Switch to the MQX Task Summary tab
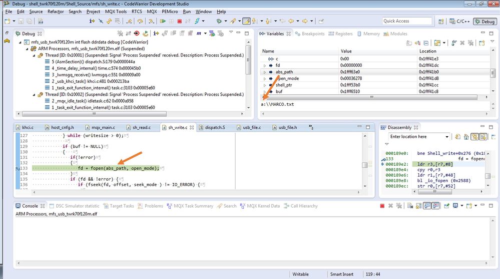Viewport: 500px width, 279px height. [190, 206]
